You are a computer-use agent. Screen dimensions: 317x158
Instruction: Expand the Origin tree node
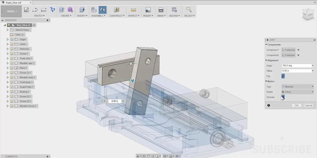(8, 39)
